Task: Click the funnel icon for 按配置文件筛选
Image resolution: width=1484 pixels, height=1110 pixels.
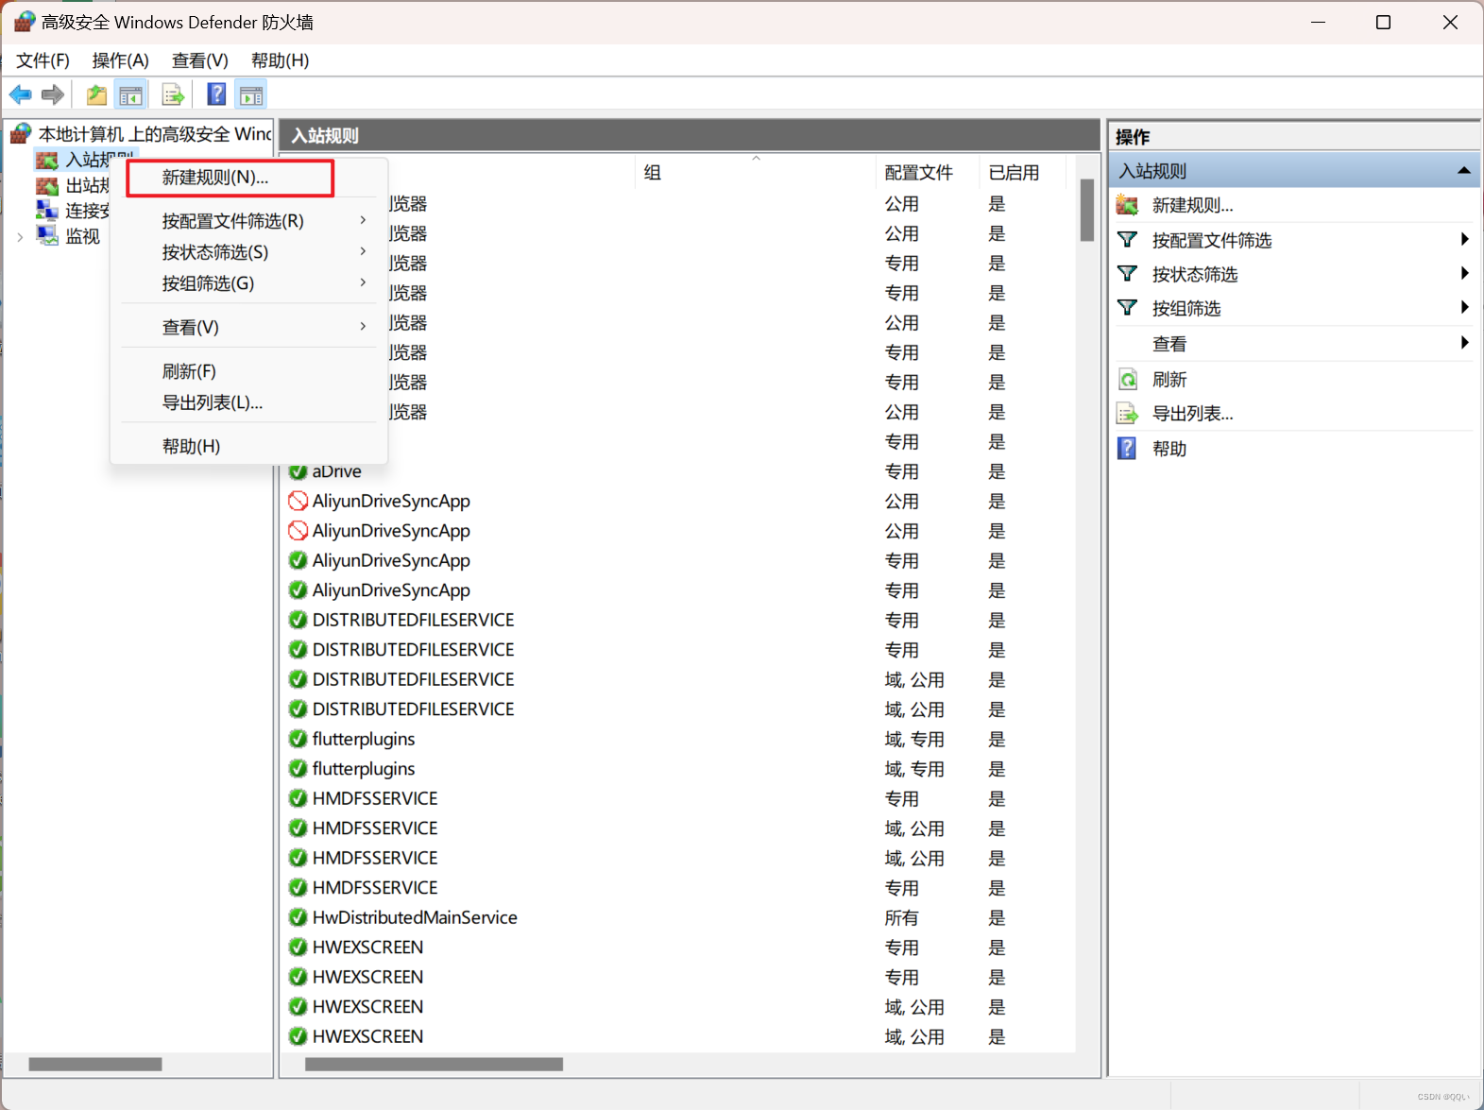Action: pyautogui.click(x=1127, y=240)
